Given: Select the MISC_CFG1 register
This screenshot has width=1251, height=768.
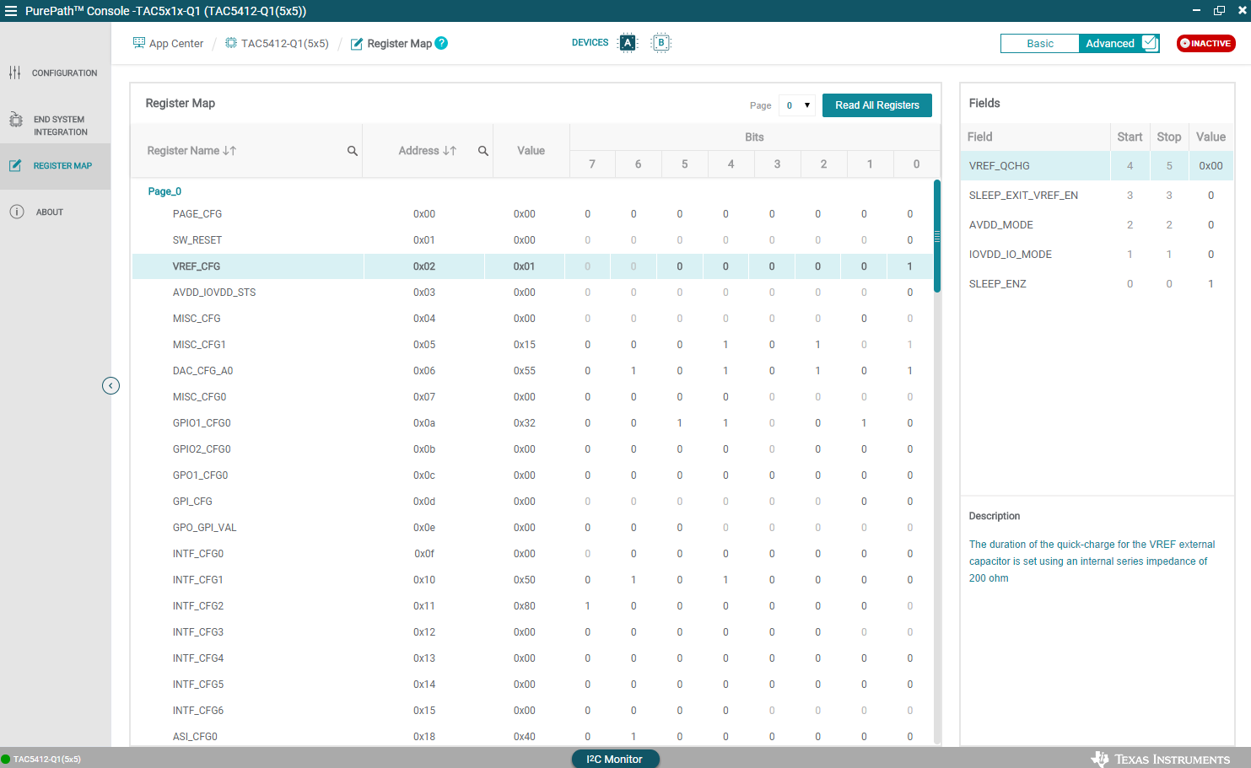Looking at the screenshot, I should click(x=532, y=345).
